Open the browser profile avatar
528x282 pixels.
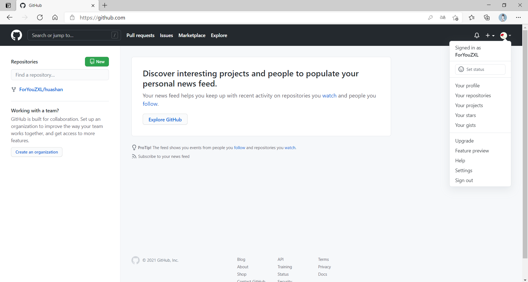pos(503,18)
